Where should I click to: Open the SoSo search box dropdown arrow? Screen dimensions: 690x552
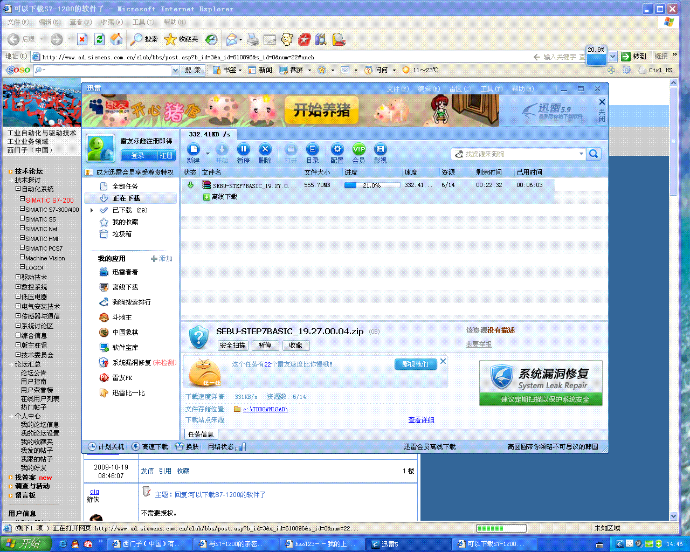(x=175, y=70)
